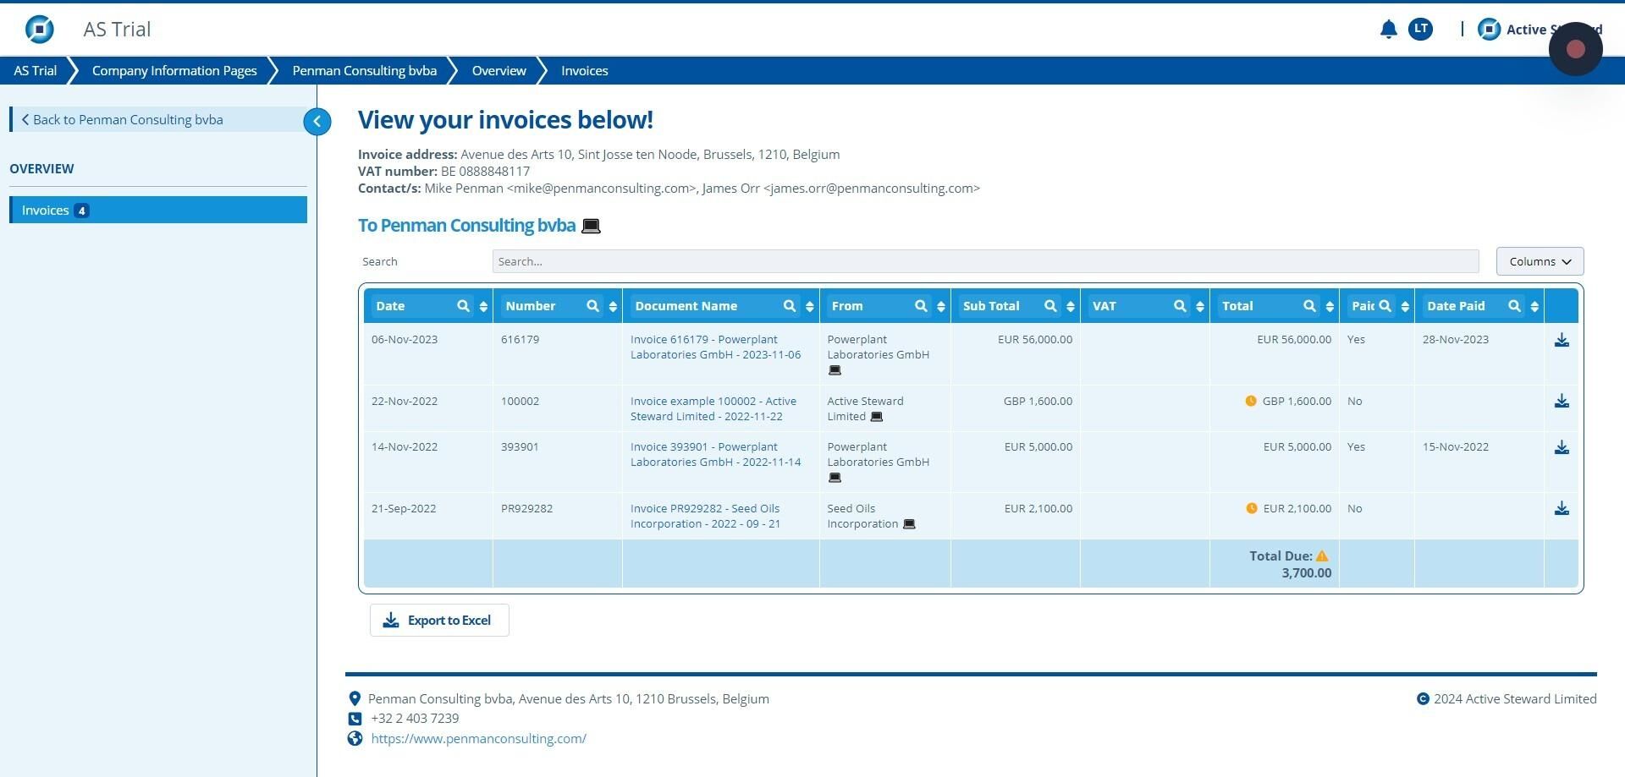Toggle sort arrows on Date Paid column
1625x777 pixels.
click(x=1534, y=306)
